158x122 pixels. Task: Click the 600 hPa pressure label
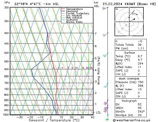tap(7, 69)
